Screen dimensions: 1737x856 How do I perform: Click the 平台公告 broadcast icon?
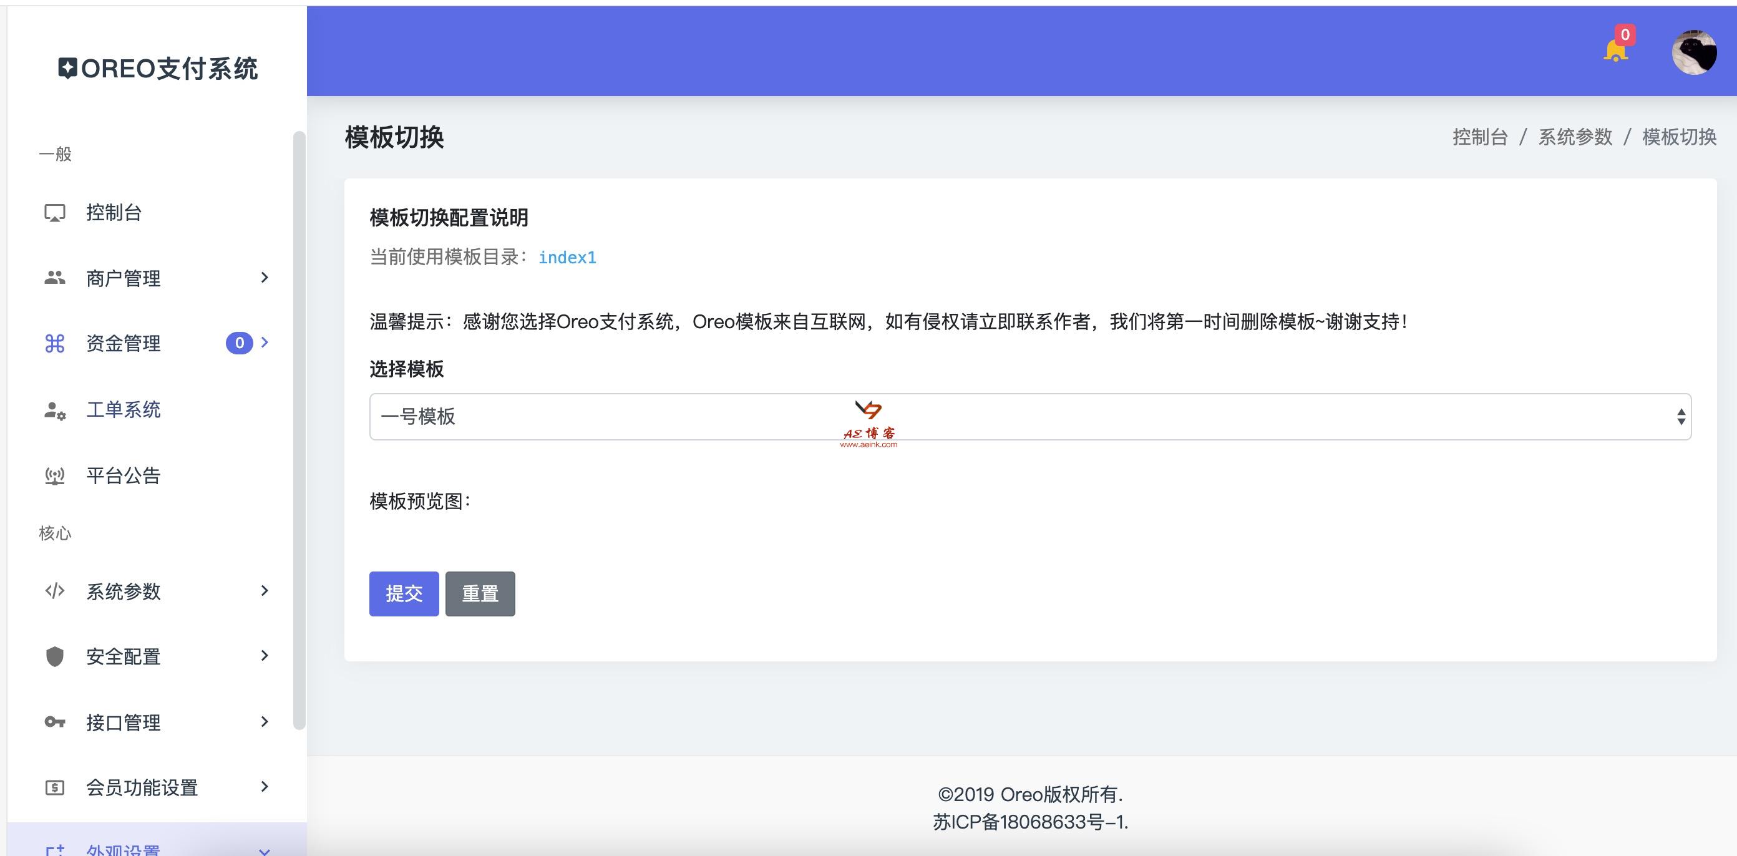click(55, 476)
